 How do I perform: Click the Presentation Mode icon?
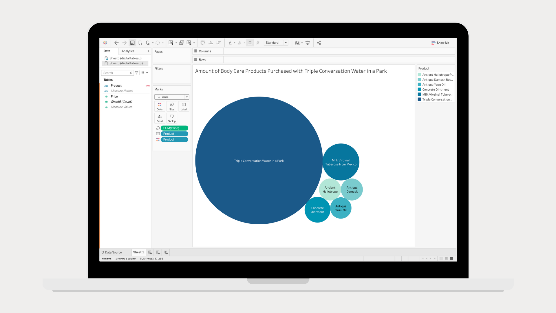pos(308,43)
